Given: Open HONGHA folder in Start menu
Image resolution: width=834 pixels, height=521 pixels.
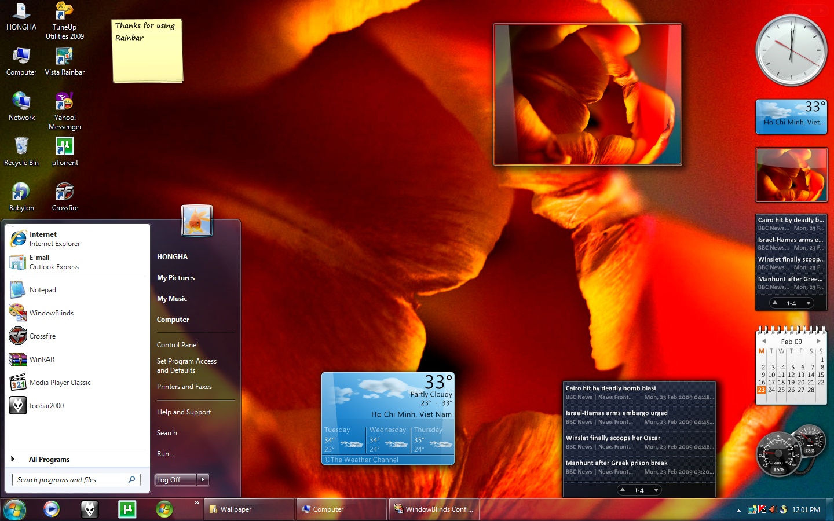Looking at the screenshot, I should 173,256.
